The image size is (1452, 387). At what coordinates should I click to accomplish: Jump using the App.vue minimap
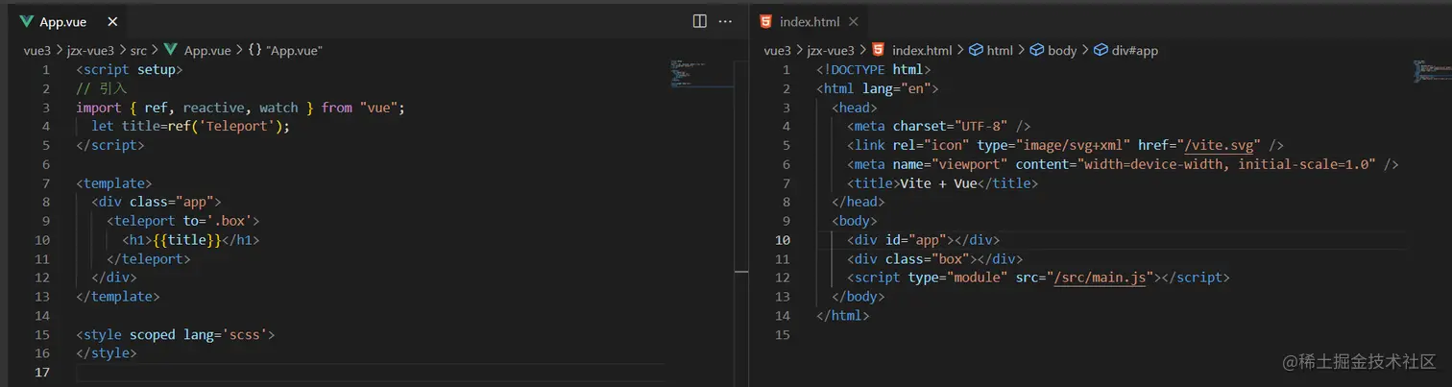[700, 75]
